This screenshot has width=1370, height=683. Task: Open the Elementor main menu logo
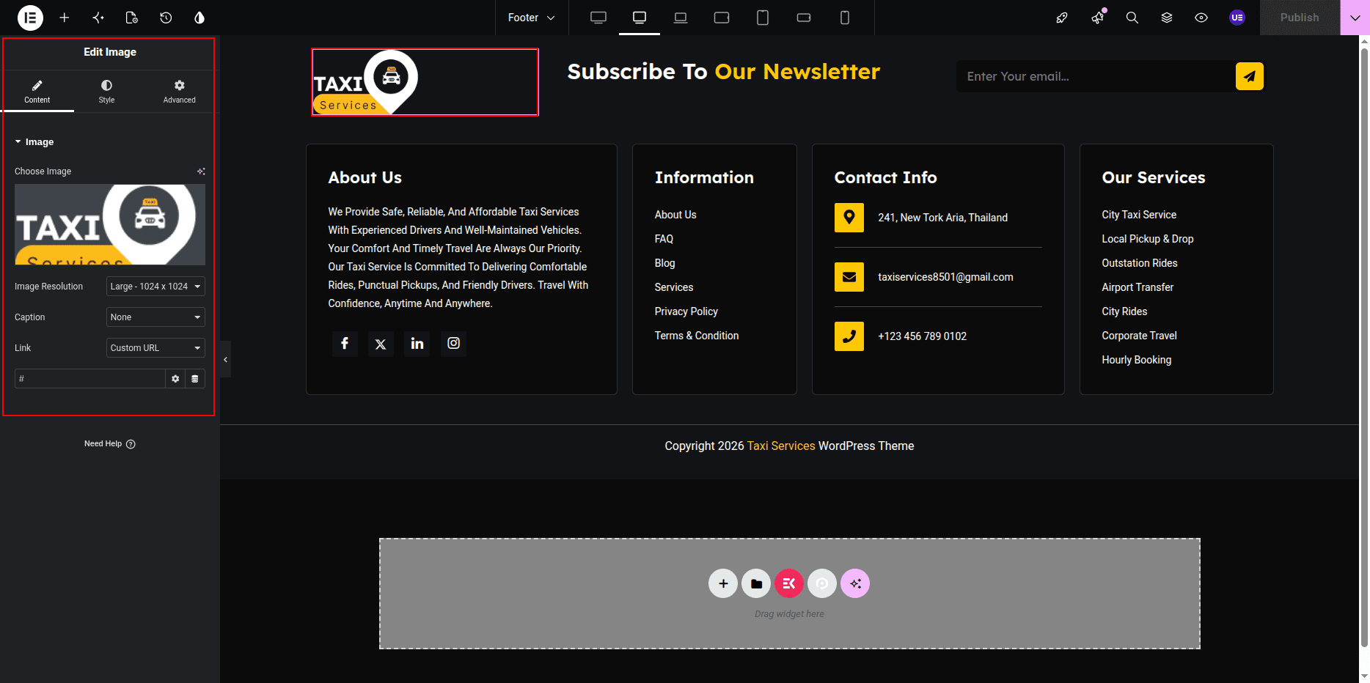30,18
